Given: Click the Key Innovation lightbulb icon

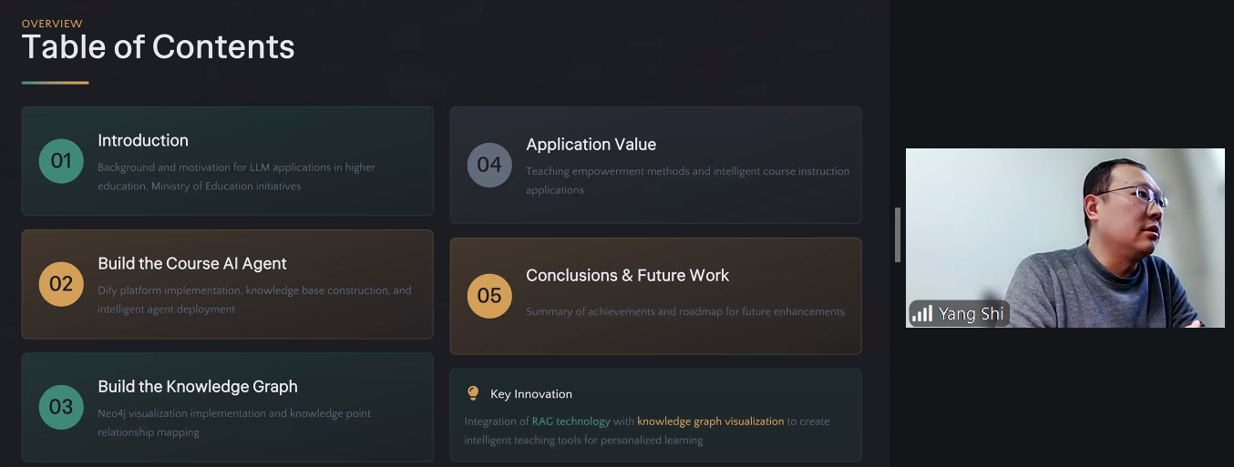Looking at the screenshot, I should coord(473,393).
